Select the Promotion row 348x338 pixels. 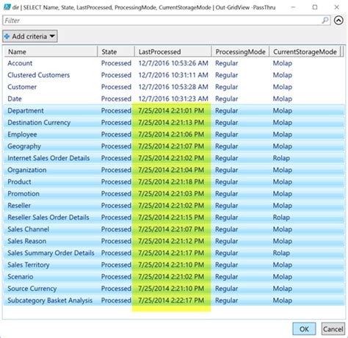click(x=174, y=193)
